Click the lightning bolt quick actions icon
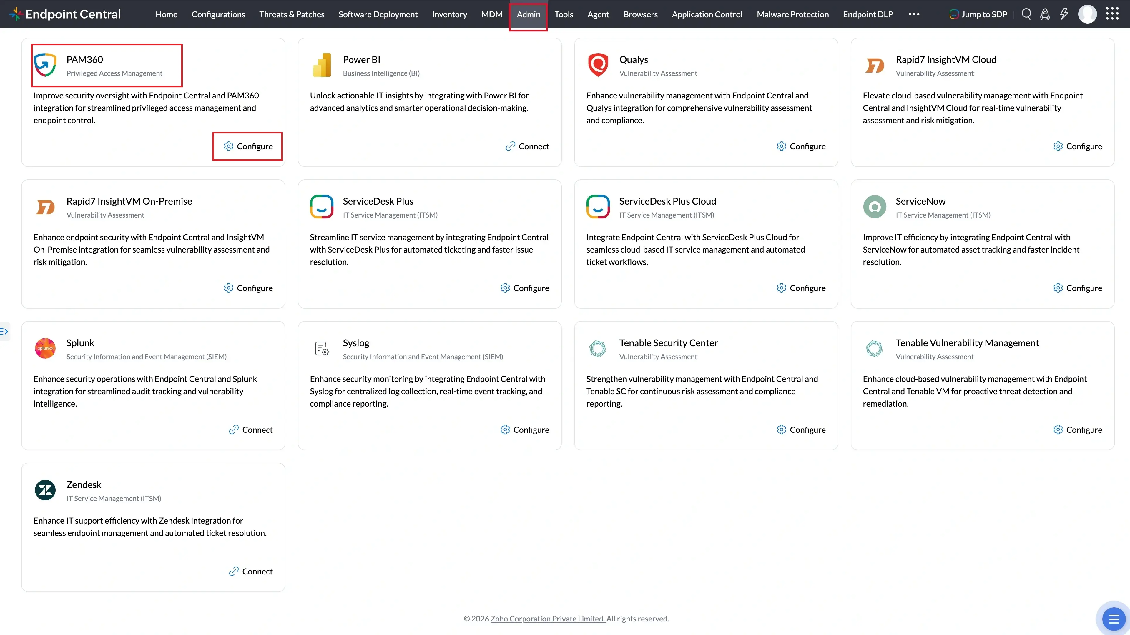Image resolution: width=1130 pixels, height=635 pixels. (x=1064, y=14)
